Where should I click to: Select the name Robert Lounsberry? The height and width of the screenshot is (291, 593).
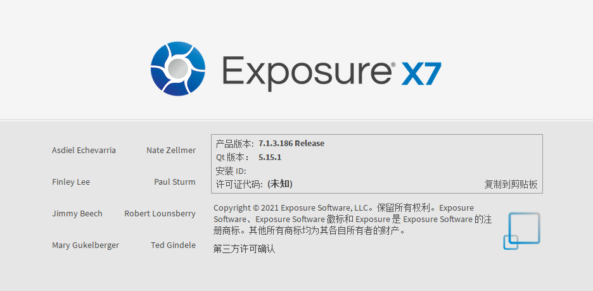click(x=160, y=214)
